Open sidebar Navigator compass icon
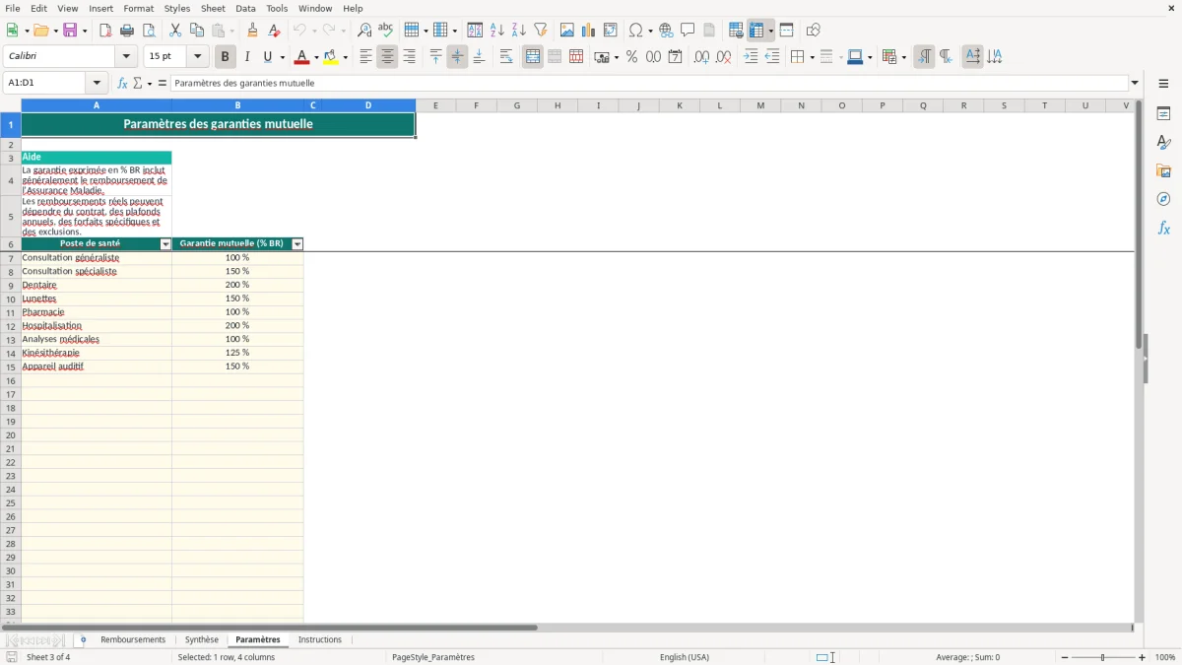The height and width of the screenshot is (665, 1182). pos(1163,200)
